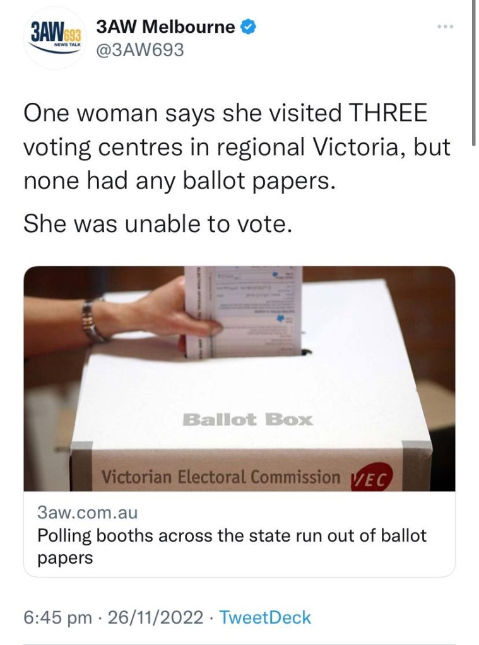The width and height of the screenshot is (479, 645).
Task: Click the @3AW693 handle
Action: coord(139,50)
